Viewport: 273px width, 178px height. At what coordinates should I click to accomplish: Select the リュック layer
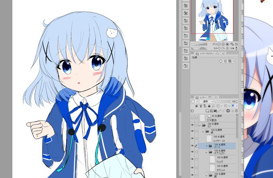tap(217, 160)
